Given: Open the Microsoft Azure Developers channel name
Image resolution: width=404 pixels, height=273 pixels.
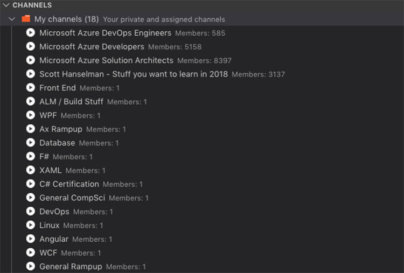Looking at the screenshot, I should pyautogui.click(x=92, y=47).
